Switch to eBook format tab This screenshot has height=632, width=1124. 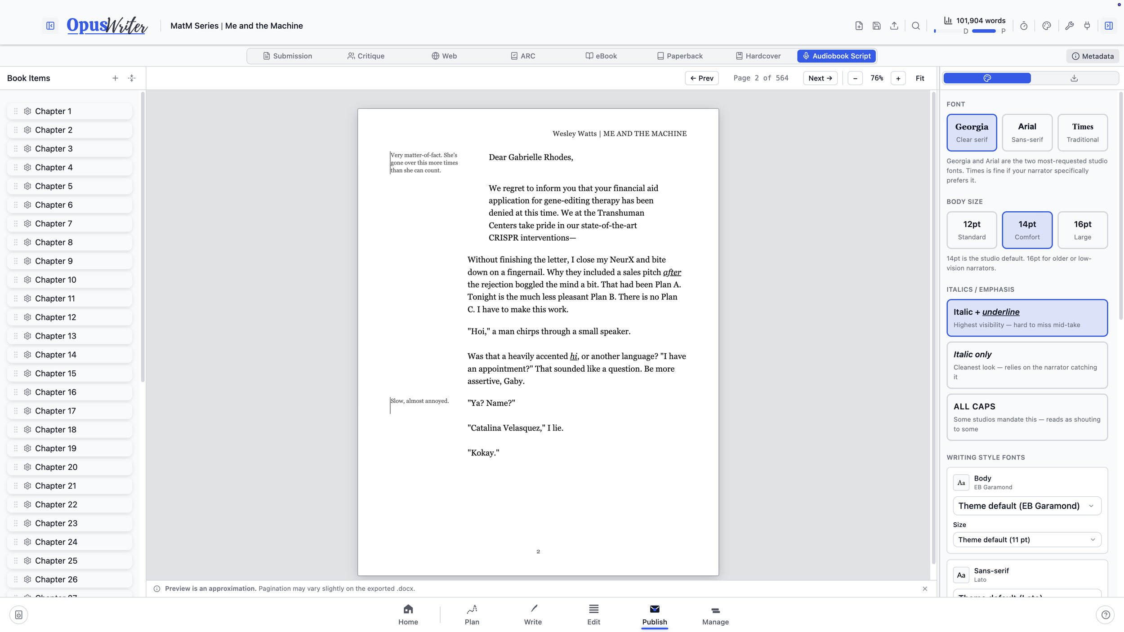point(601,56)
